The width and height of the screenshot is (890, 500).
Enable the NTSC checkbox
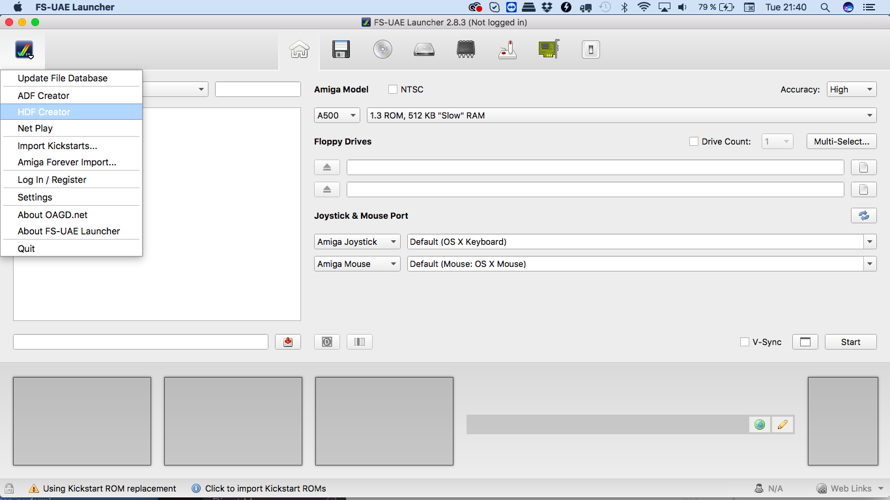[x=393, y=89]
